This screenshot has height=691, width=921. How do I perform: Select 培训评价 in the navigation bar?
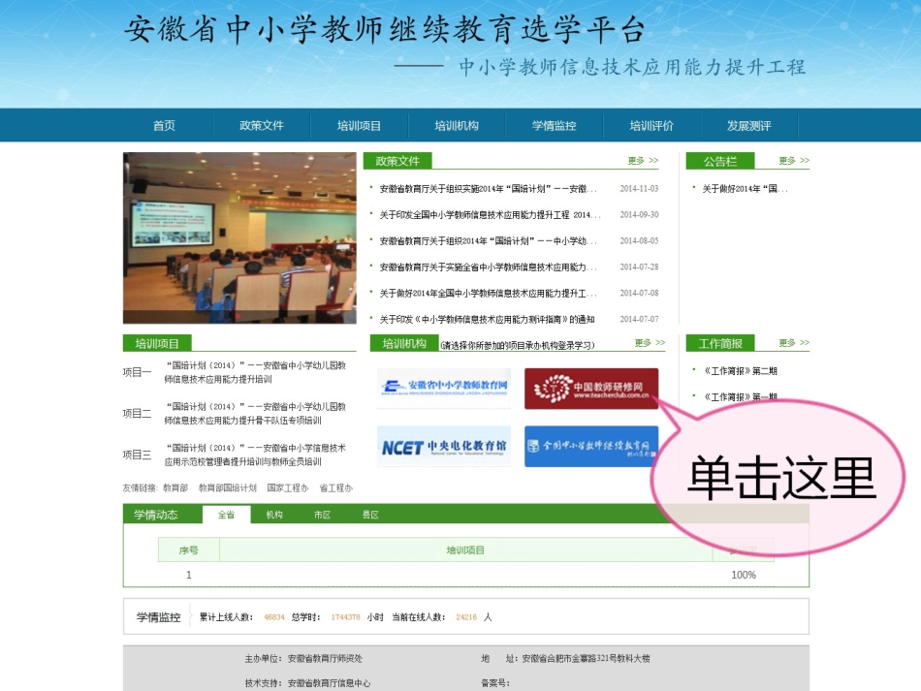click(651, 126)
